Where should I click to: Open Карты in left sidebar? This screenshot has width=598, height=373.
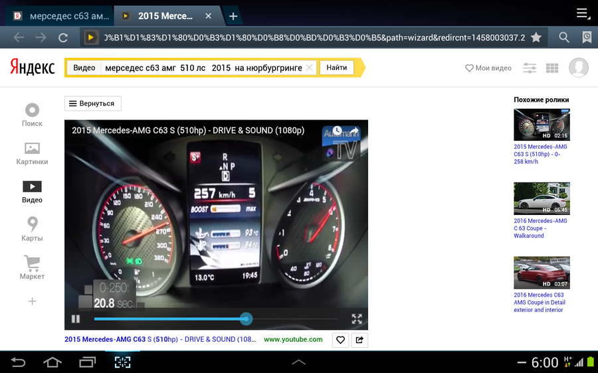[32, 230]
